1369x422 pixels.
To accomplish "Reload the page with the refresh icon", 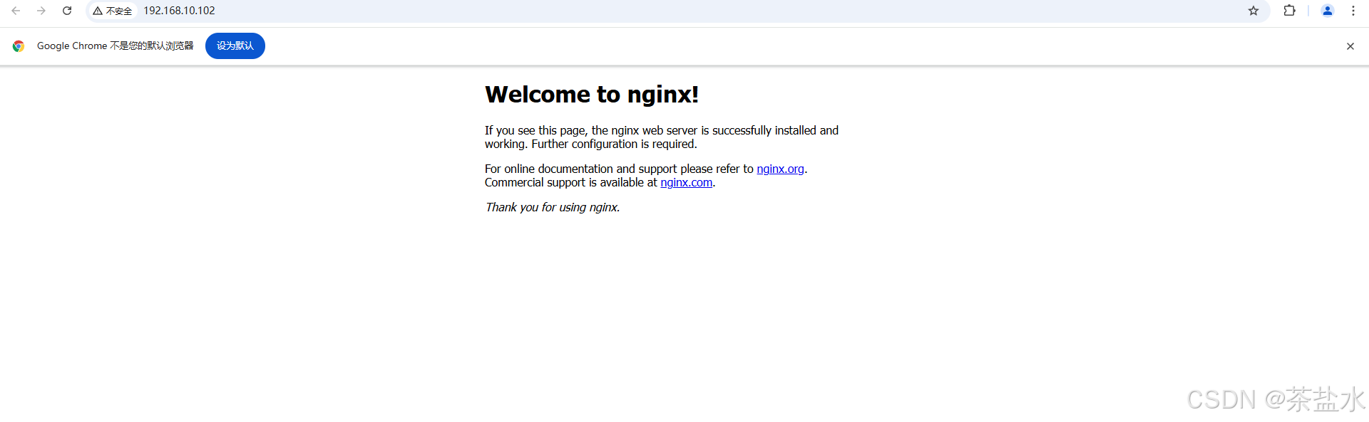I will click(x=67, y=11).
